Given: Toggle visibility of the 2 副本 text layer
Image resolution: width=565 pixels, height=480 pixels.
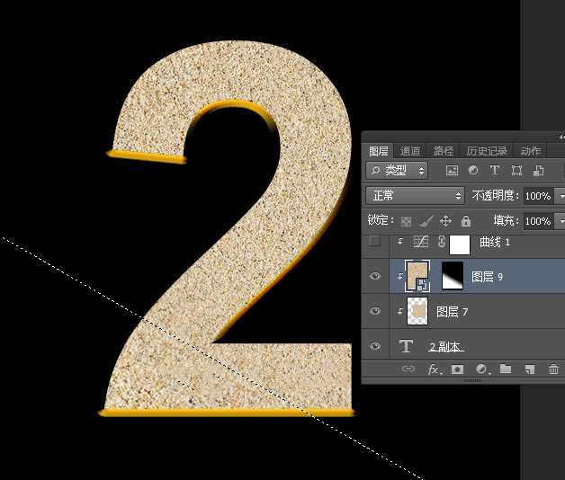Looking at the screenshot, I should 375,346.
